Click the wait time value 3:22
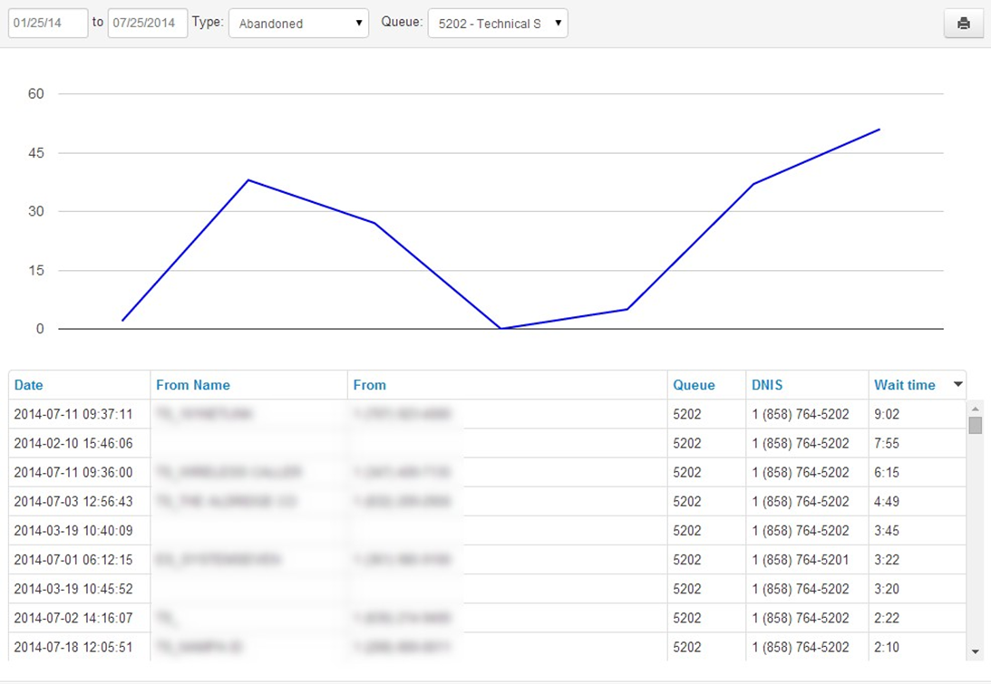Image resolution: width=991 pixels, height=684 pixels. (x=886, y=560)
